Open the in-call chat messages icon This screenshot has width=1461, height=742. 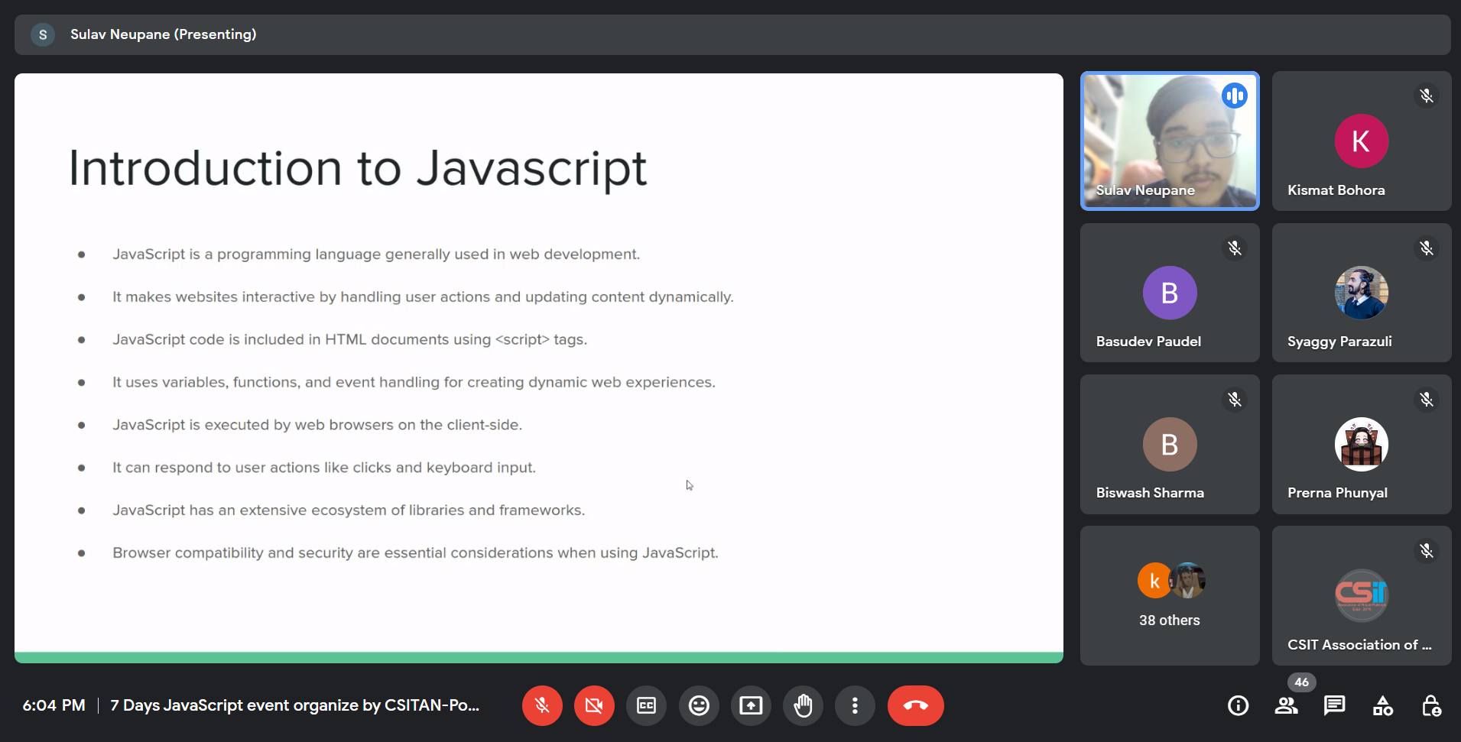pos(1335,705)
